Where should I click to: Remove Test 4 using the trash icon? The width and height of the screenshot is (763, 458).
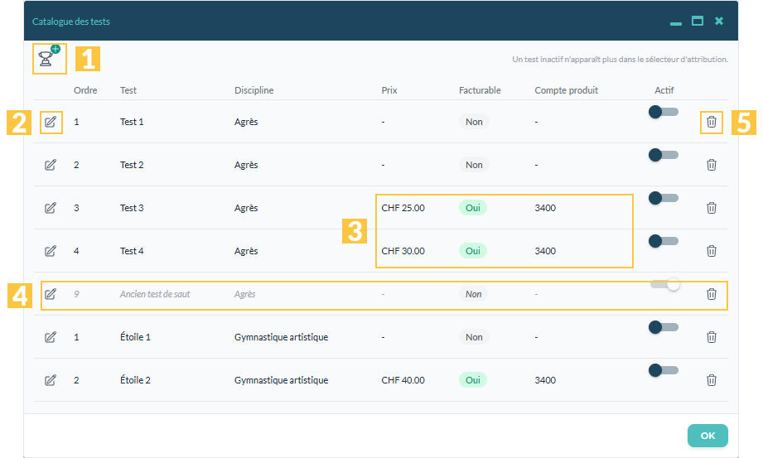tap(712, 251)
